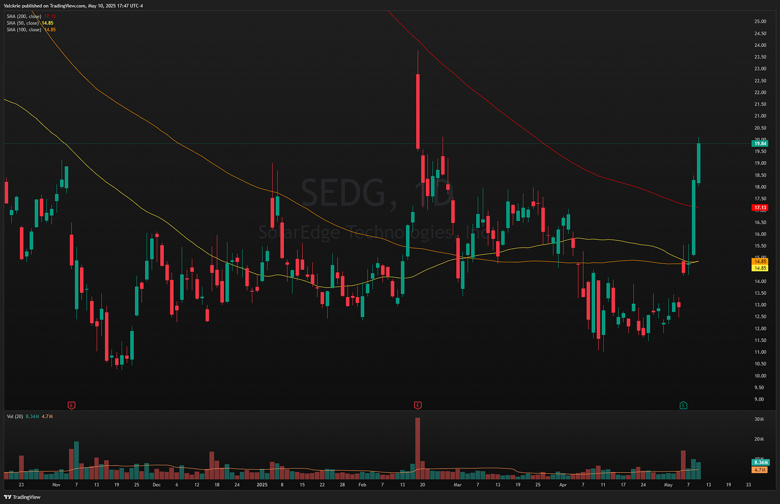Image resolution: width=780 pixels, height=504 pixels.
Task: Click the orange 4.7M volume axis tag
Action: click(760, 470)
